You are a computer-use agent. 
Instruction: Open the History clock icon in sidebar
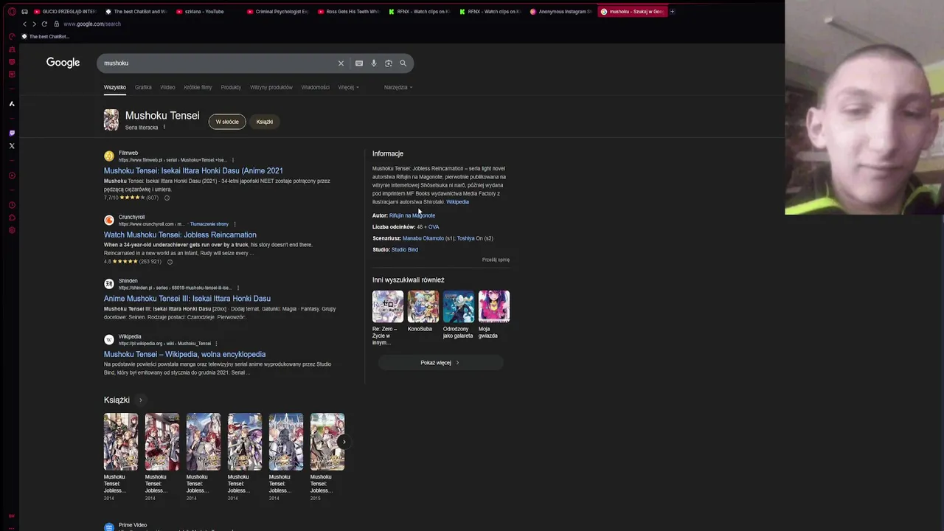[12, 205]
